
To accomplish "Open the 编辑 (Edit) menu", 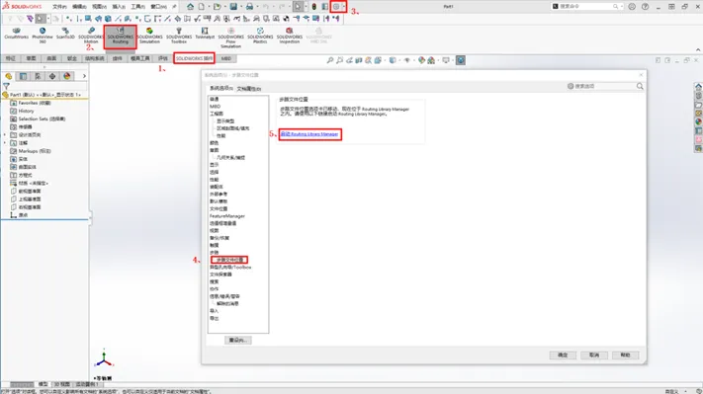I will 79,7.
